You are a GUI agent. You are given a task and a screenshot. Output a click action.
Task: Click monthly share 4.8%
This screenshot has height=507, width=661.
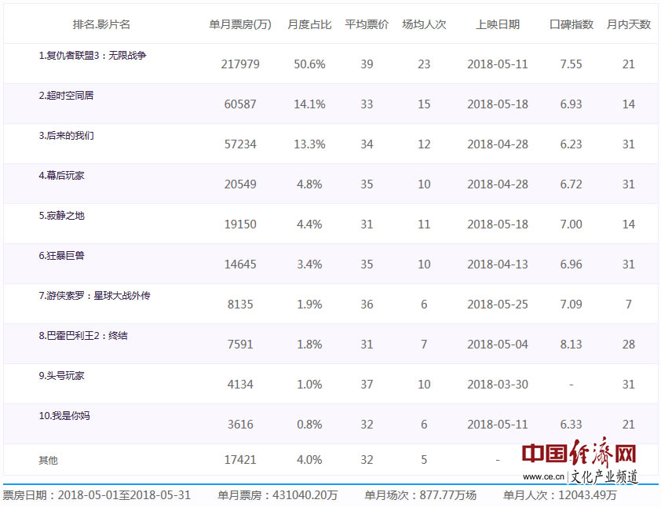click(309, 184)
